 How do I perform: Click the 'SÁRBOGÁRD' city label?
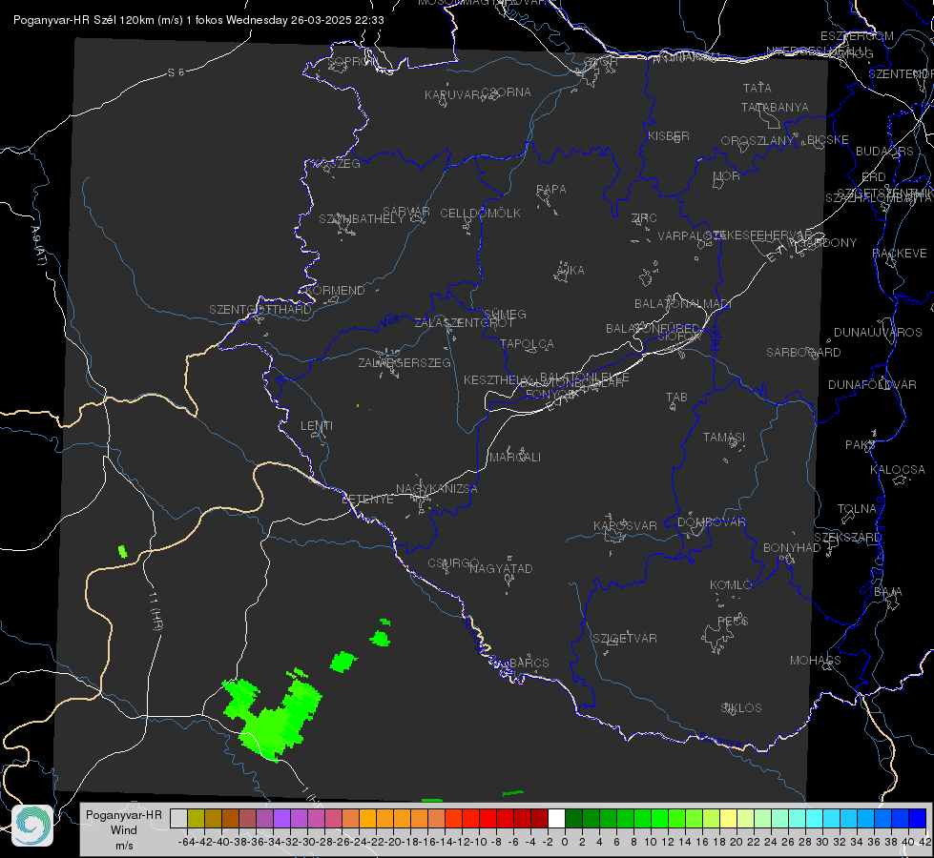[803, 353]
